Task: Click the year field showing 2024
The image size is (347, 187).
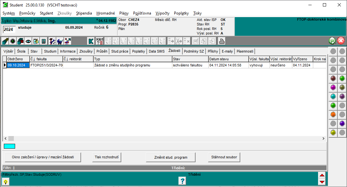Action: pyautogui.click(x=9, y=30)
